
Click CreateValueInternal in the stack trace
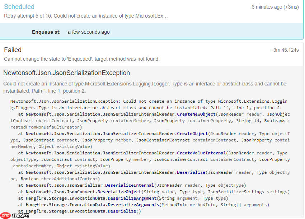pyautogui.click(x=201, y=153)
